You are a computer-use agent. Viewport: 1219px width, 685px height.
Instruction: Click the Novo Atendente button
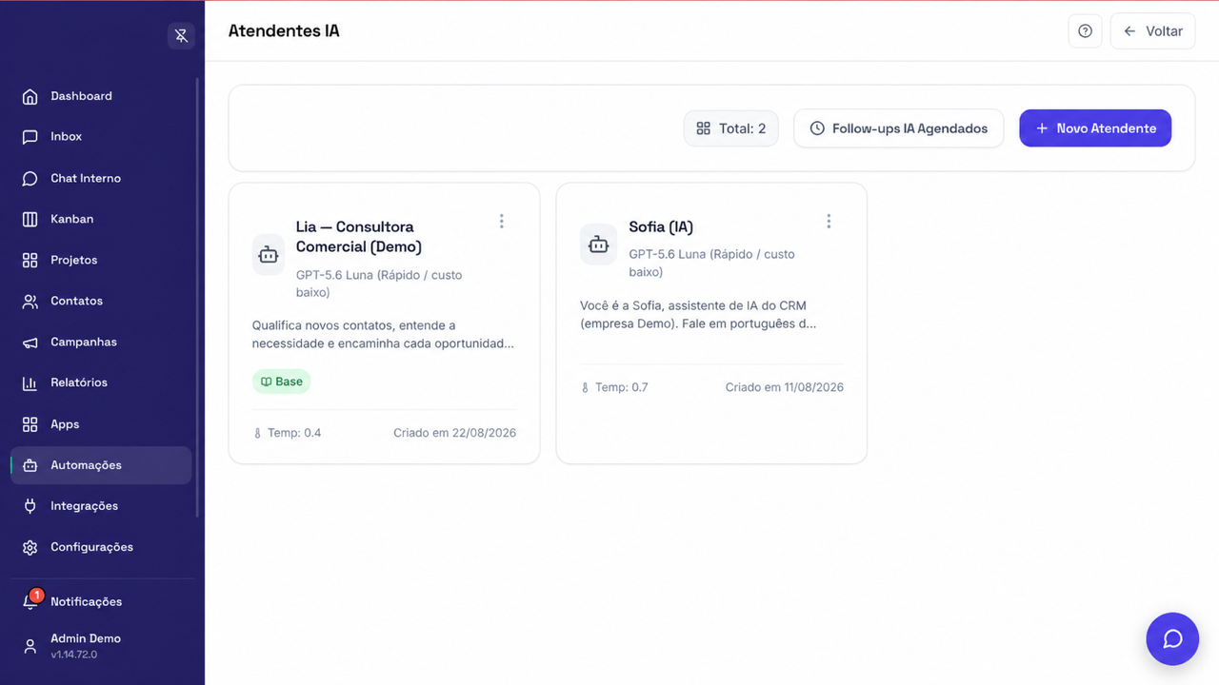point(1095,128)
